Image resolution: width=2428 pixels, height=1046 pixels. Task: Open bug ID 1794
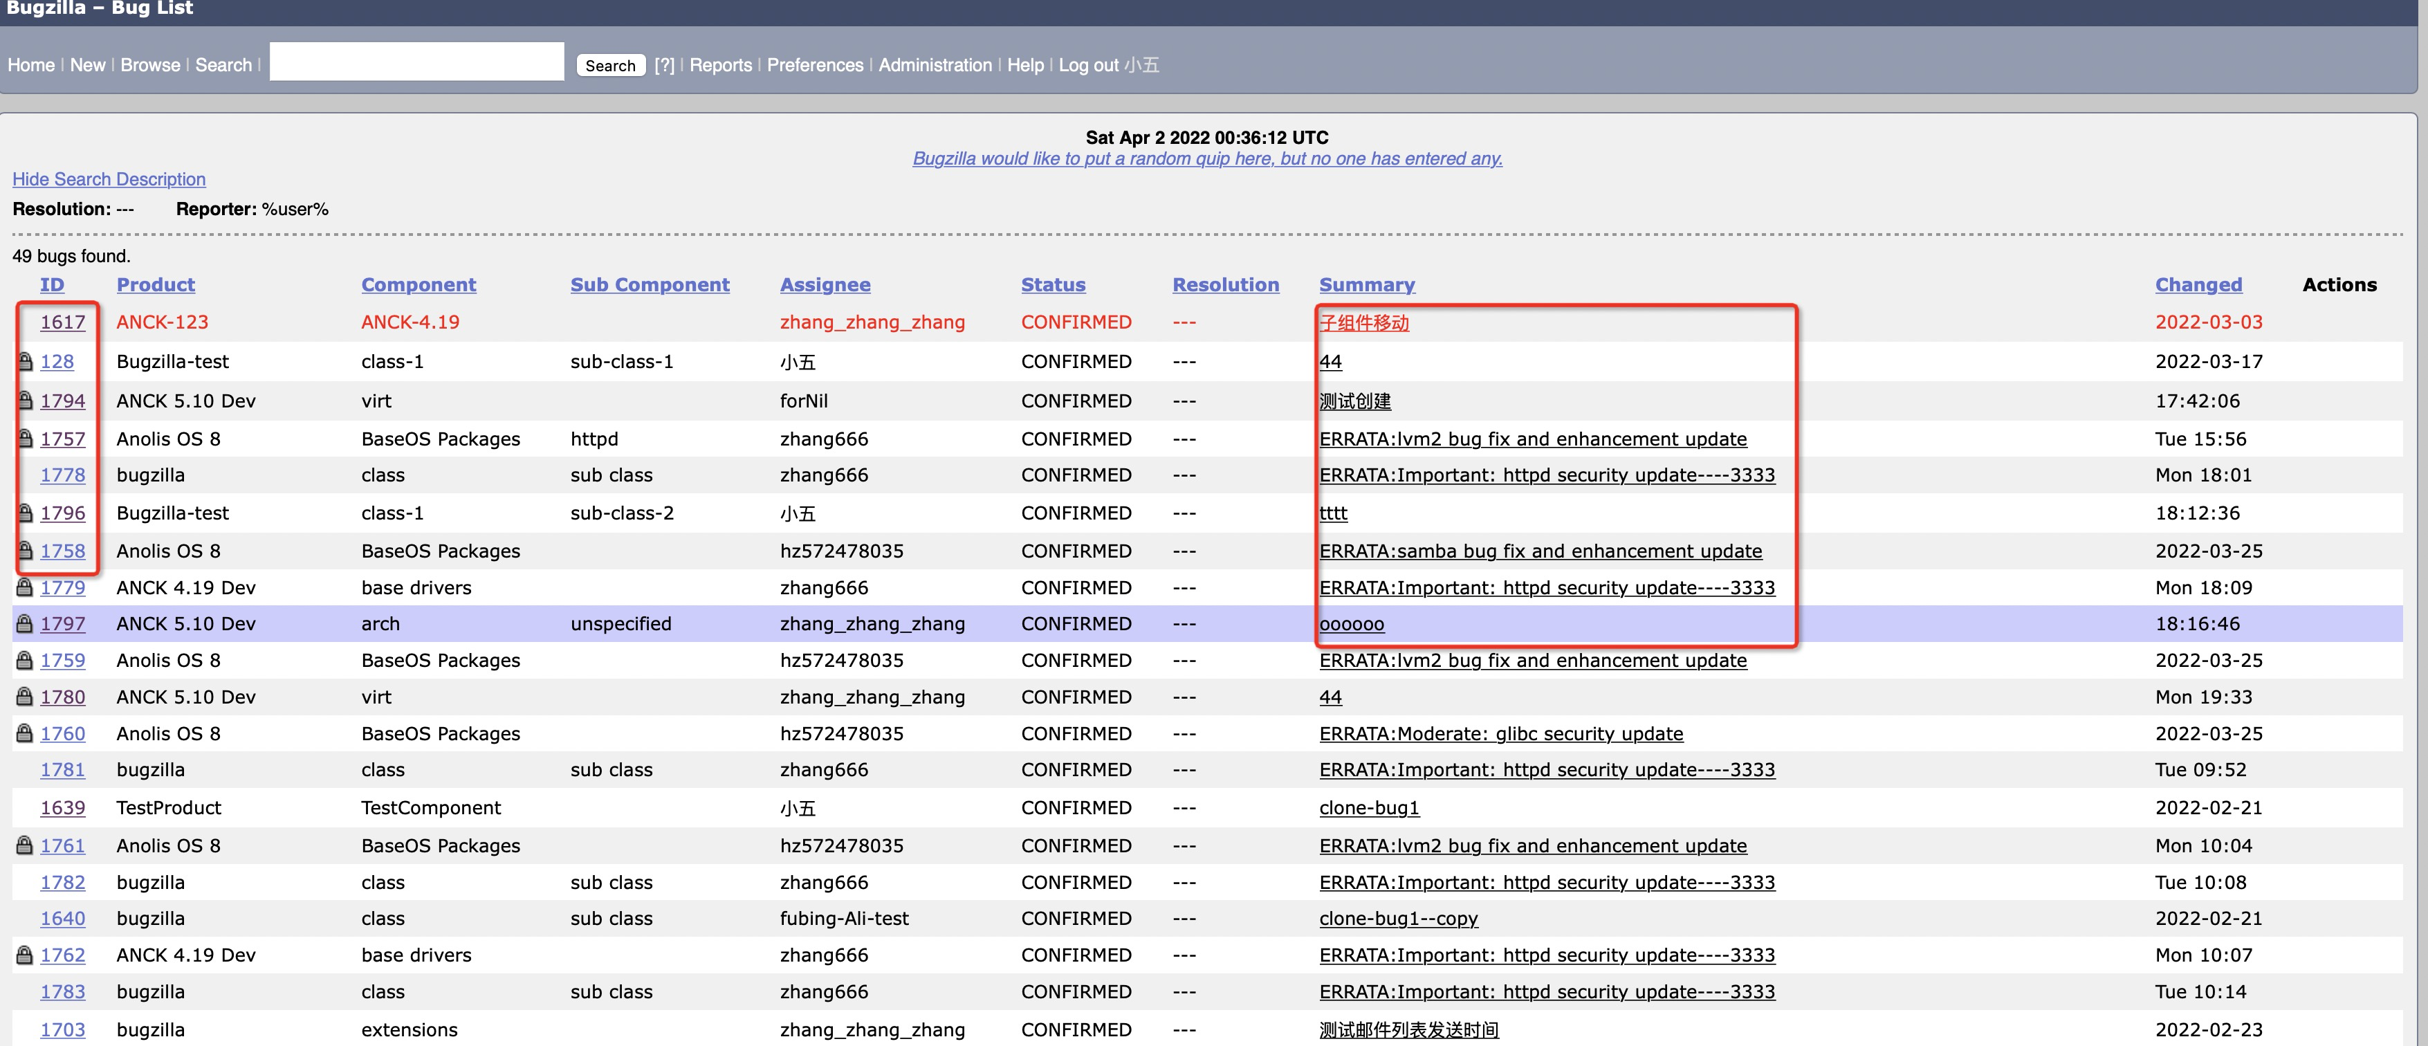click(62, 401)
